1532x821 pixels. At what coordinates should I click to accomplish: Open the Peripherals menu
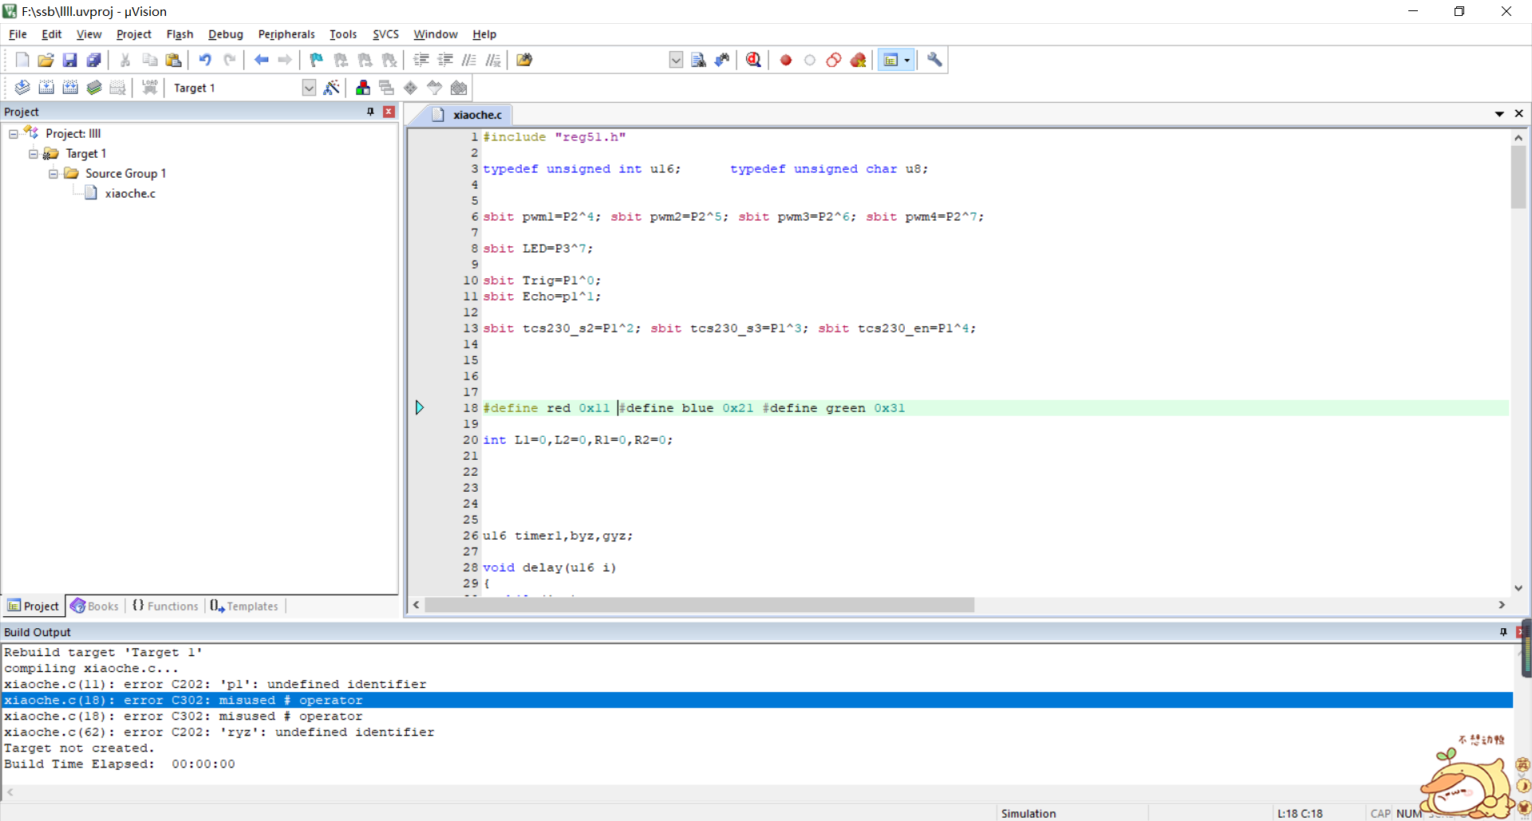click(286, 34)
